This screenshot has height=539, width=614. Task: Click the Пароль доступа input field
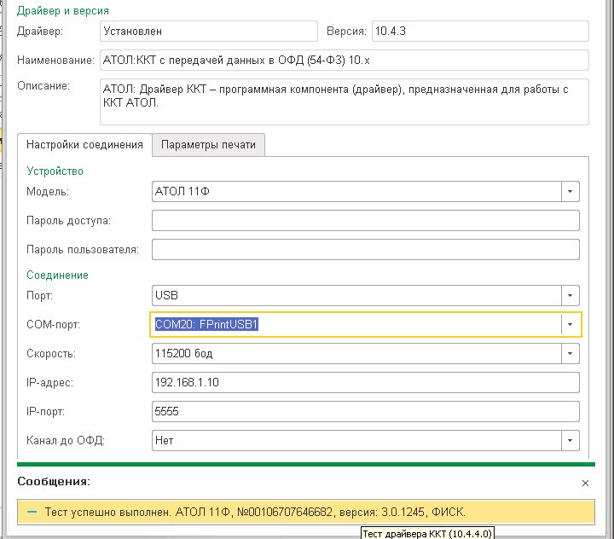365,221
